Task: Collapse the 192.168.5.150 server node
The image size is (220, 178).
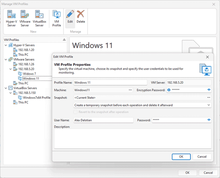Action: tap(11, 93)
